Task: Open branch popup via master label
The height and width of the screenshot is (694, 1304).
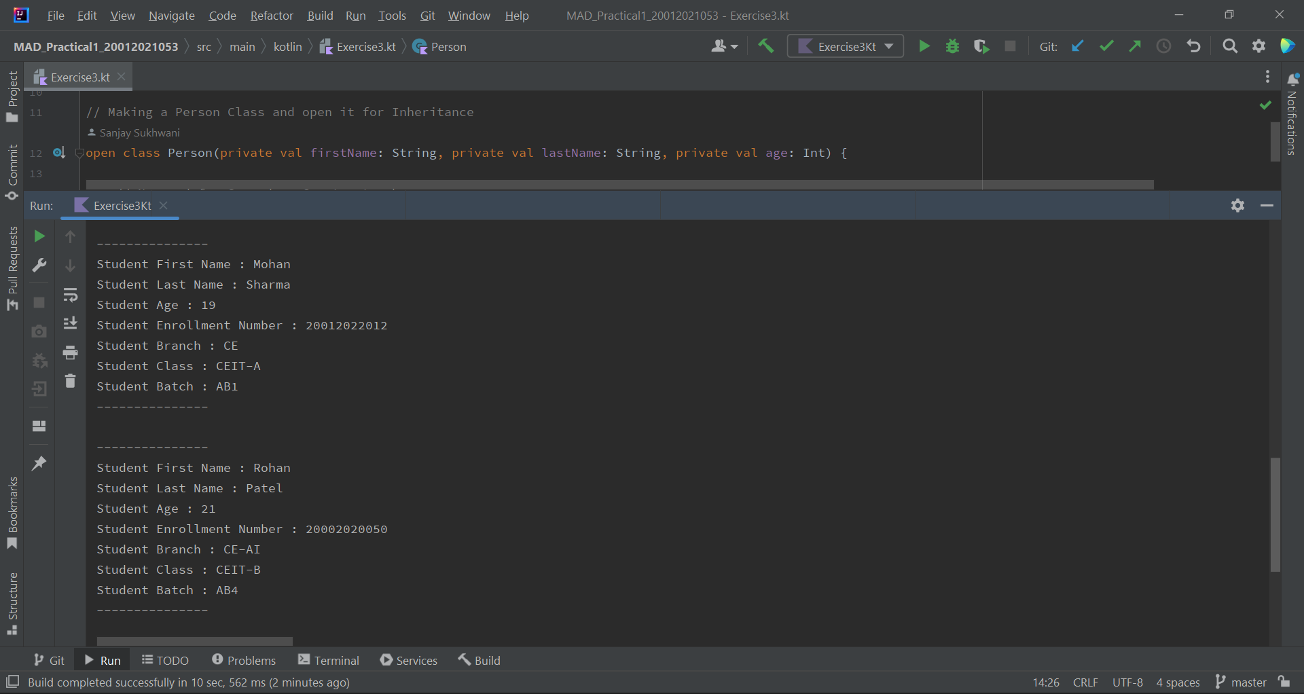Action: coord(1250,682)
